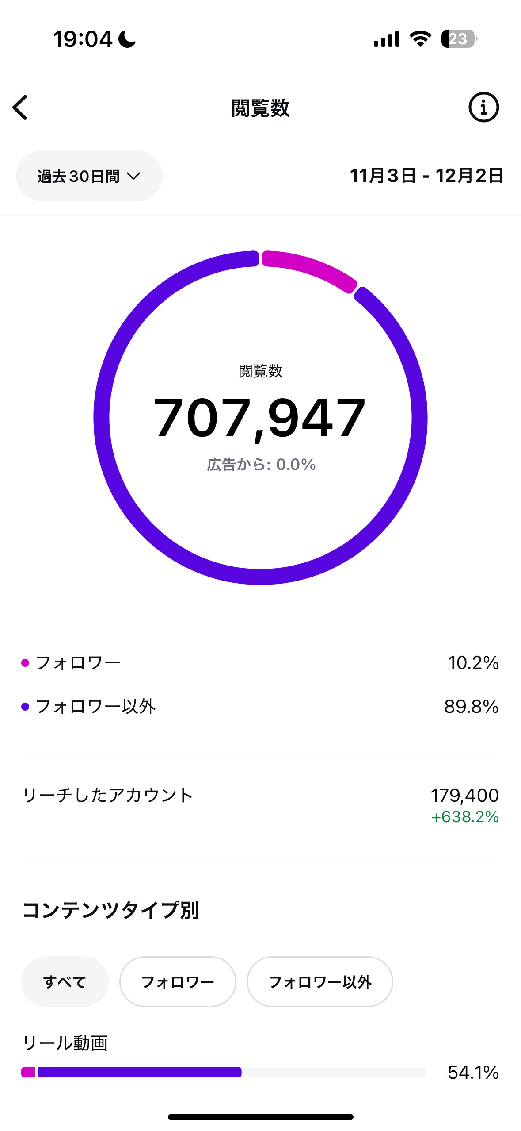This screenshot has width=521, height=1131.
Task: Select the フォロワー以外 filter chip
Action: click(320, 981)
